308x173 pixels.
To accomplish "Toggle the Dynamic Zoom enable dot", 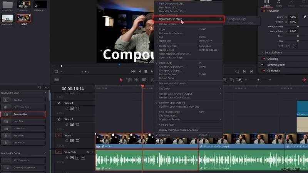I will (262, 65).
